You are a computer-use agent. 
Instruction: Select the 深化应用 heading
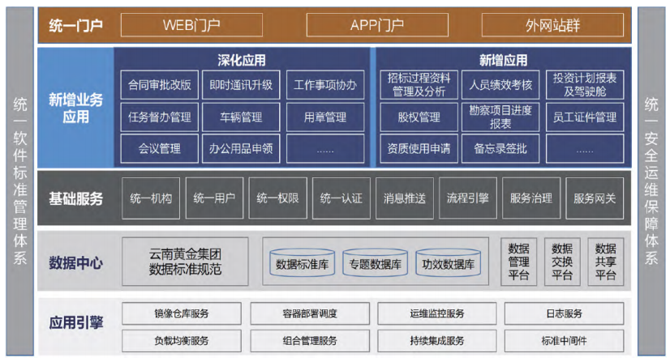click(x=242, y=60)
